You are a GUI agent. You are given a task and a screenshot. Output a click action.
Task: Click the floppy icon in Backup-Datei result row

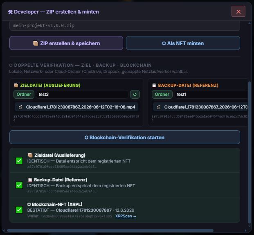click(x=30, y=180)
